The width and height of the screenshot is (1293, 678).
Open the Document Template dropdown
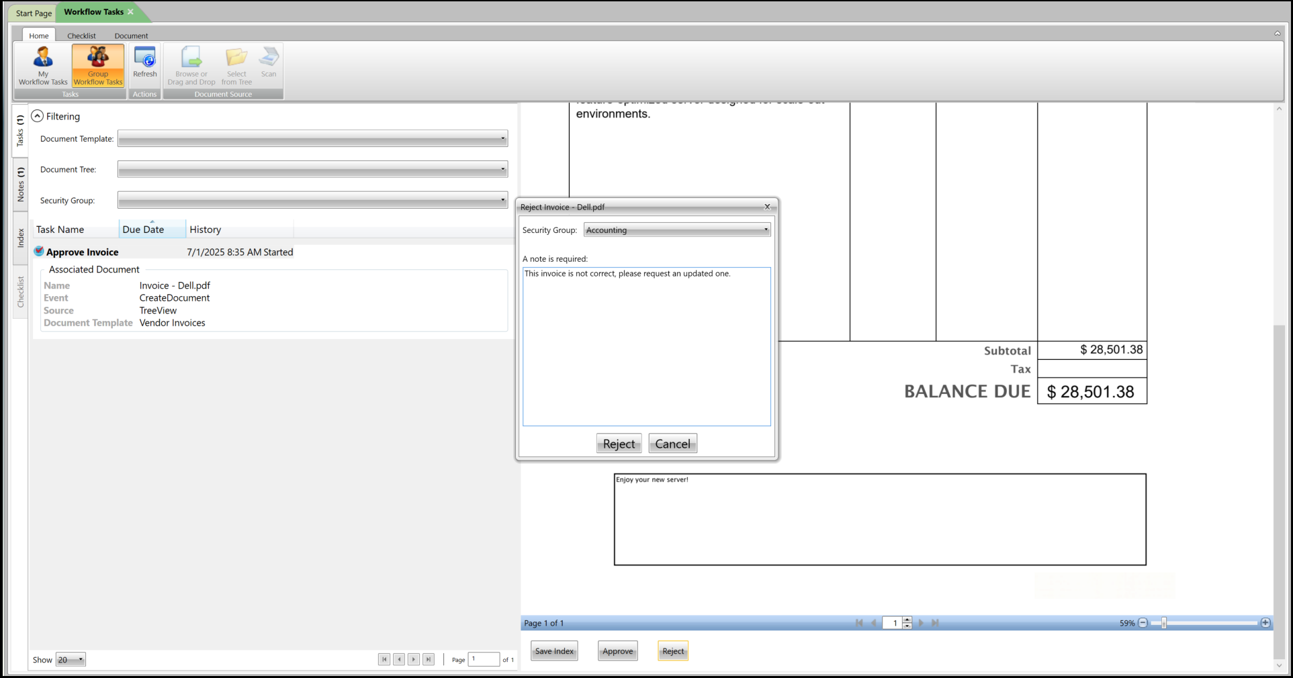[x=312, y=139]
